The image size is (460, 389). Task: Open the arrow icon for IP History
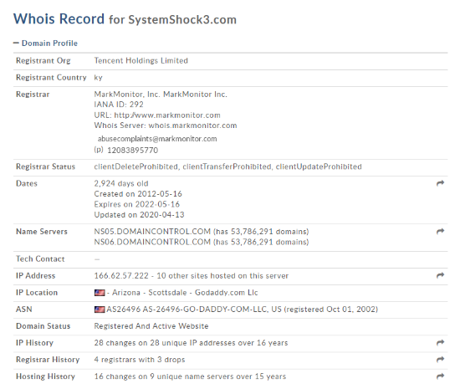[440, 343]
